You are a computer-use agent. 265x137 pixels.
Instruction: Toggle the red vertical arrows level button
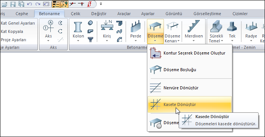tap(89, 4)
